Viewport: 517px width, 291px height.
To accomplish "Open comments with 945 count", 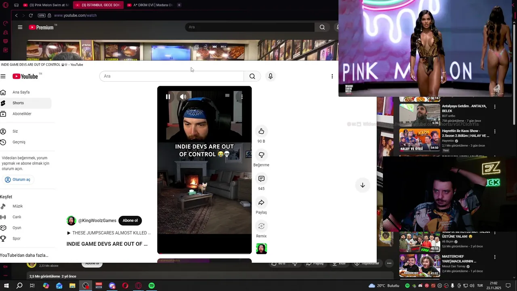I will click(261, 179).
